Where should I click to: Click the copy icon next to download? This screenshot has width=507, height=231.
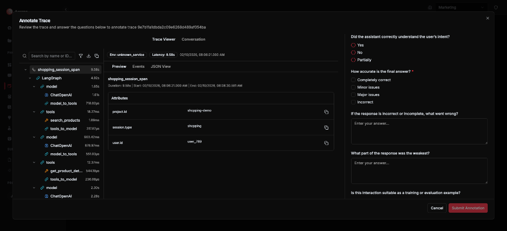pos(97,56)
